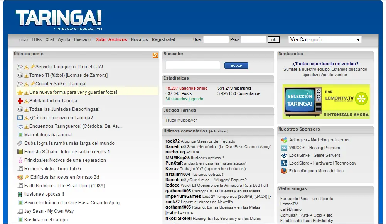Click AdLogica sponsor icon
386x224 pixels.
click(x=284, y=140)
